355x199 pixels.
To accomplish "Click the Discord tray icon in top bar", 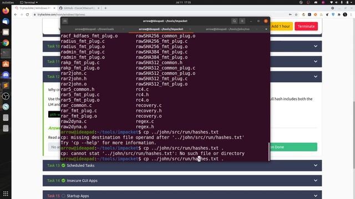I will (316, 2).
